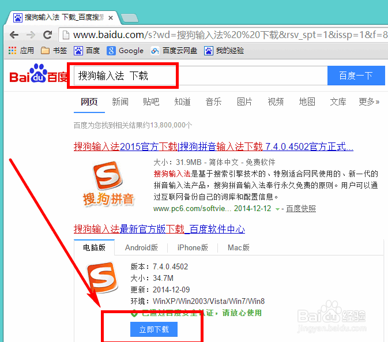Viewport: 388px width, 342px height.
Task: Switch to the 新闻 tab
Action: [120, 102]
